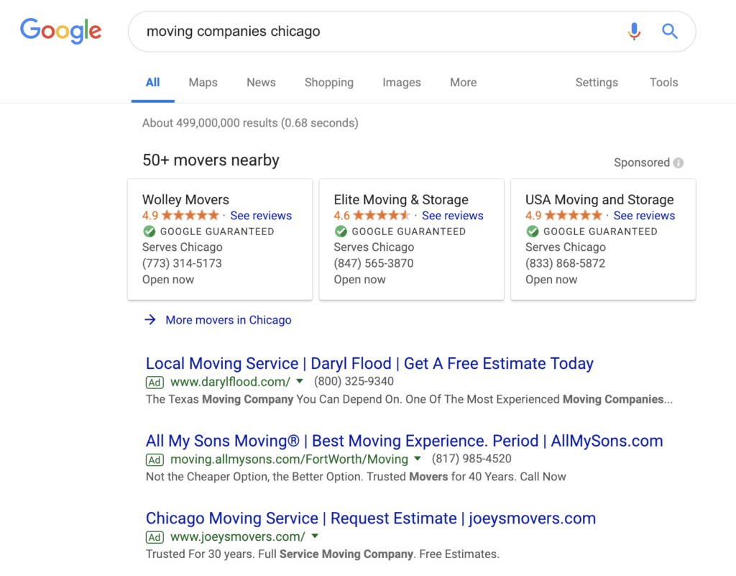Open search Tools
This screenshot has width=736, height=576.
click(663, 82)
